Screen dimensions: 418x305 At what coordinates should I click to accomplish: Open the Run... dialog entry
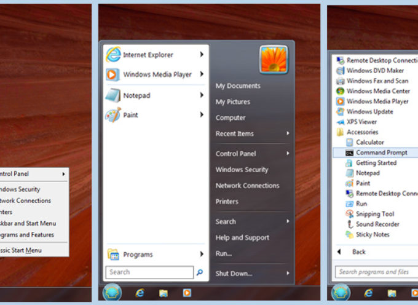click(x=223, y=253)
